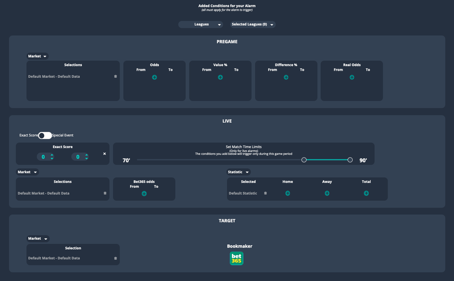Select the bet365 bookmaker logo

click(236, 258)
